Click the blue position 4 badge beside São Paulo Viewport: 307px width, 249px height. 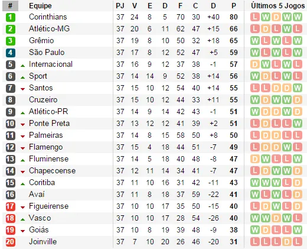pyautogui.click(x=10, y=53)
